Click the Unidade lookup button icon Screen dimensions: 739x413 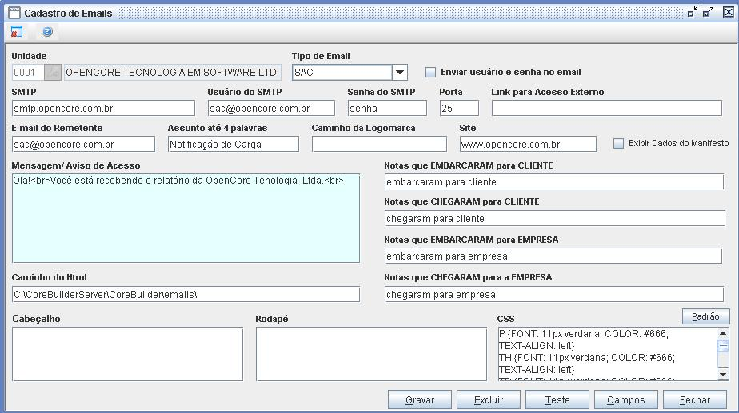[x=53, y=72]
